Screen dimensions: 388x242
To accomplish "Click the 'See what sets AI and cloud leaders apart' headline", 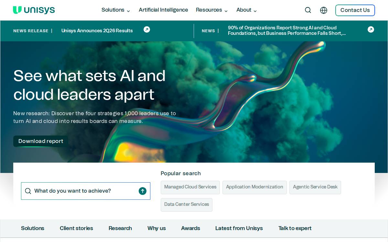I will point(90,85).
